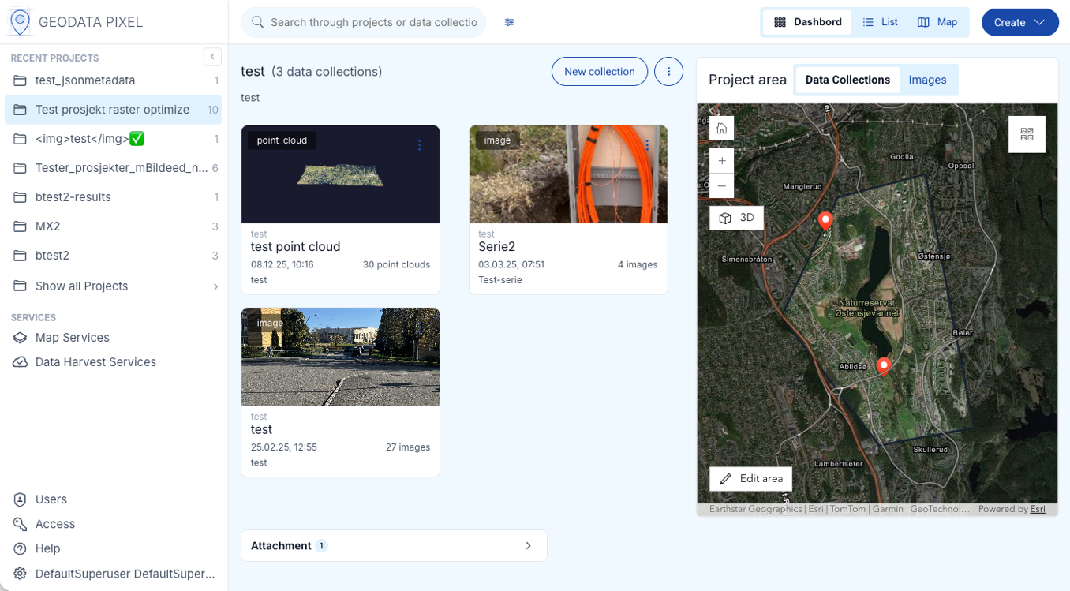
Task: Open the Tester_prosjekter_mBildeed project
Action: pyautogui.click(x=114, y=168)
